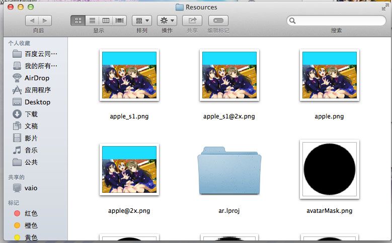Select the avatarMask.png thumbnail
This screenshot has height=243, width=392.
tap(329, 169)
